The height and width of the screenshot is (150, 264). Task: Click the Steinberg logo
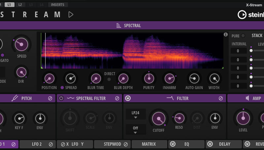point(251,15)
